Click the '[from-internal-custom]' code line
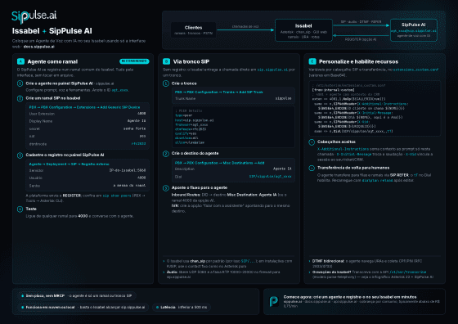This screenshot has height=324, width=458. (x=333, y=90)
